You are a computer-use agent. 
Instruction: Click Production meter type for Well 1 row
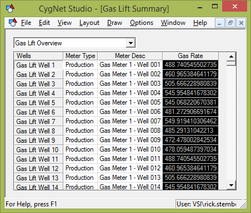pyautogui.click(x=81, y=65)
